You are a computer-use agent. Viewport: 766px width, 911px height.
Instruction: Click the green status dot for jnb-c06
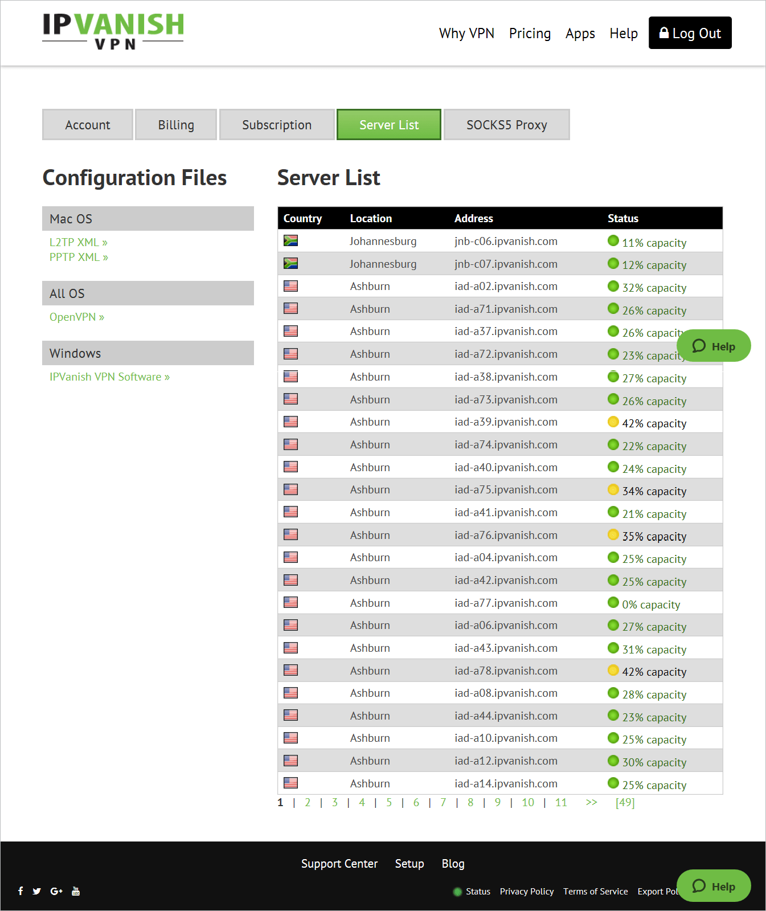point(613,240)
